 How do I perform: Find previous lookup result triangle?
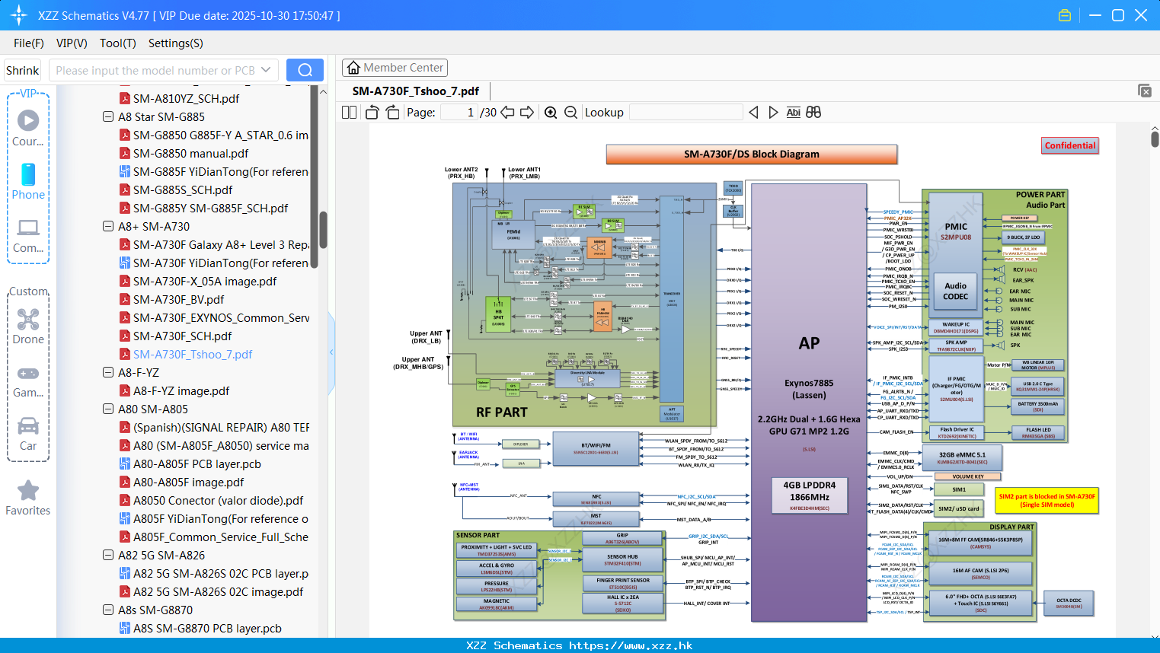753,113
